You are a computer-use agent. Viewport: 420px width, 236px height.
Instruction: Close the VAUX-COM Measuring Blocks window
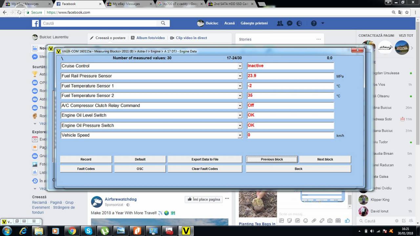[x=357, y=50]
